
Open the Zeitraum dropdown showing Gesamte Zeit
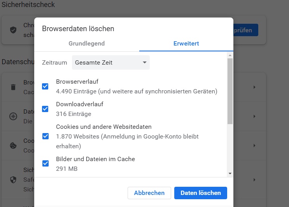coord(110,62)
